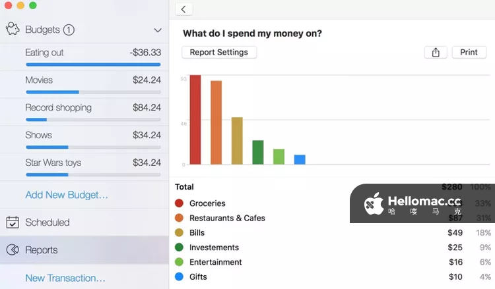Screen dimensions: 495x289
Task: Click the Budgets notification badge
Action: tap(69, 30)
